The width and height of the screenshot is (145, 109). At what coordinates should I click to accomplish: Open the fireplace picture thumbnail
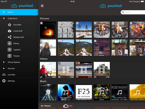pyautogui.click(x=48, y=30)
